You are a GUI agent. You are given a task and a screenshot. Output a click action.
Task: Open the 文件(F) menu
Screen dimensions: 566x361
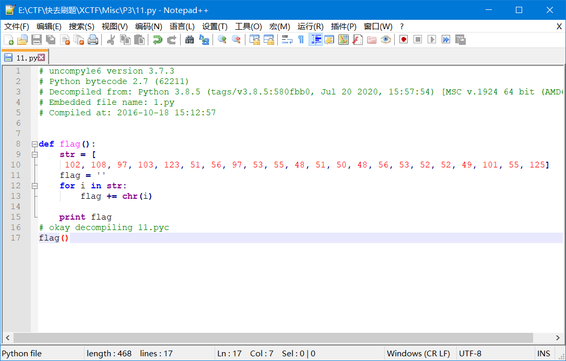click(x=17, y=26)
